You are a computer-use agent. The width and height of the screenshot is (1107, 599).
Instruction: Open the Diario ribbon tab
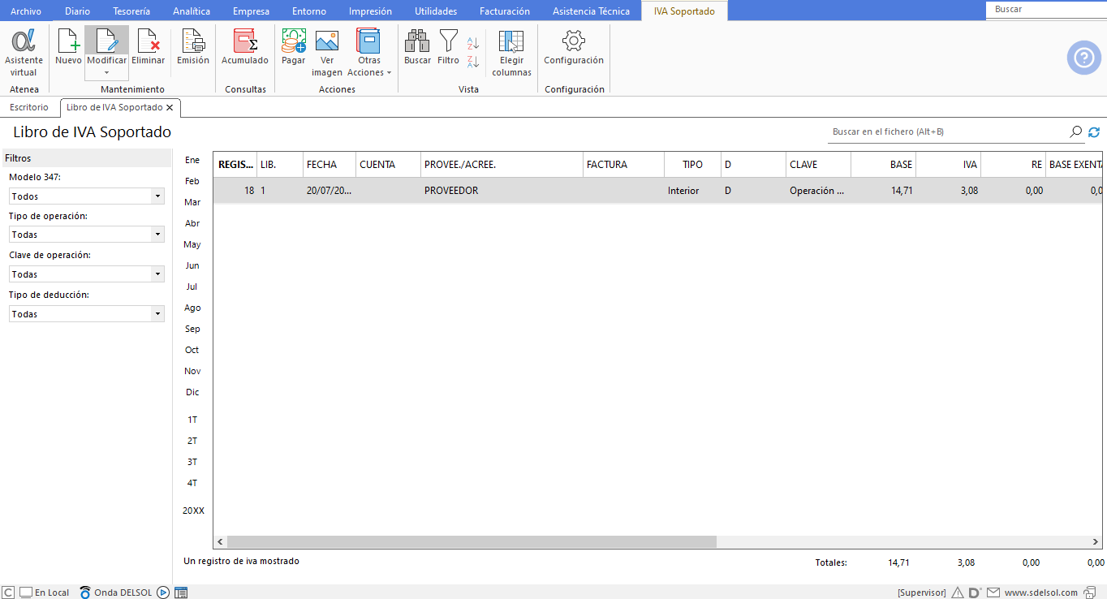78,11
